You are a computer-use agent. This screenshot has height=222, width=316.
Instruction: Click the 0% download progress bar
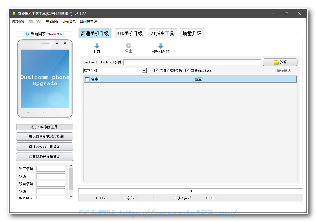[191, 191]
